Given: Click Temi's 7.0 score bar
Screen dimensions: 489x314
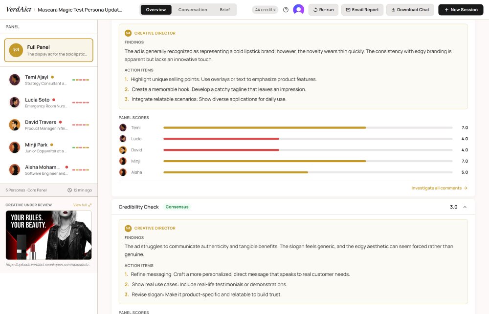Looking at the screenshot, I should pos(308,127).
